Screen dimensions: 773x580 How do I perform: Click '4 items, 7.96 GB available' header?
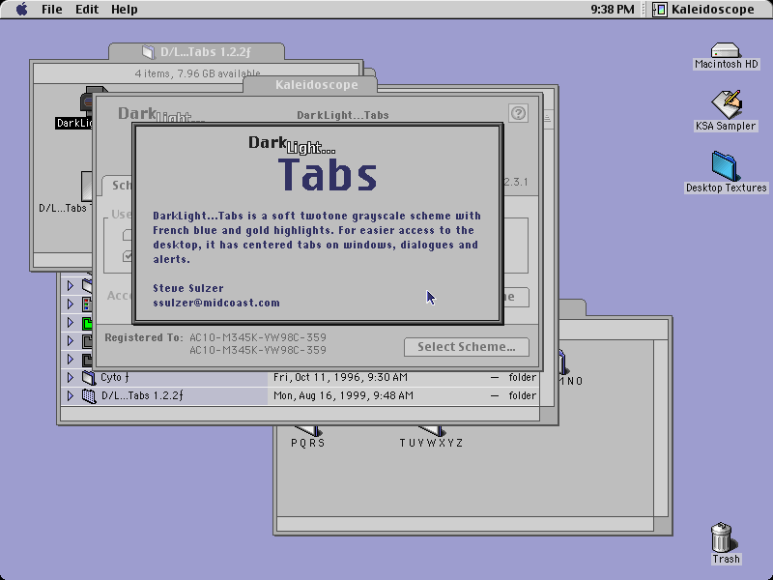tap(197, 73)
